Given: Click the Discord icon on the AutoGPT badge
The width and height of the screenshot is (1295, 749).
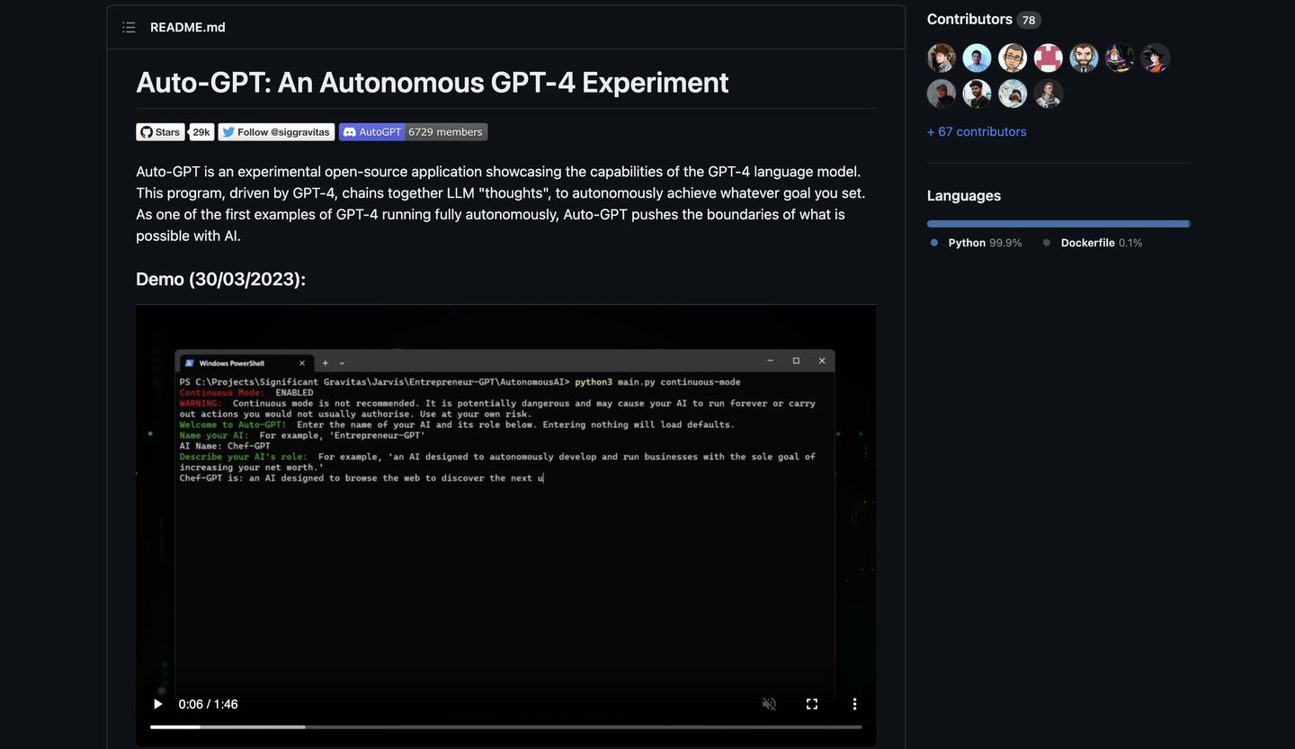Looking at the screenshot, I should (349, 131).
